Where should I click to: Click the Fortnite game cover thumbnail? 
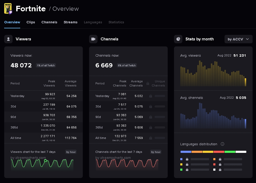point(8,8)
